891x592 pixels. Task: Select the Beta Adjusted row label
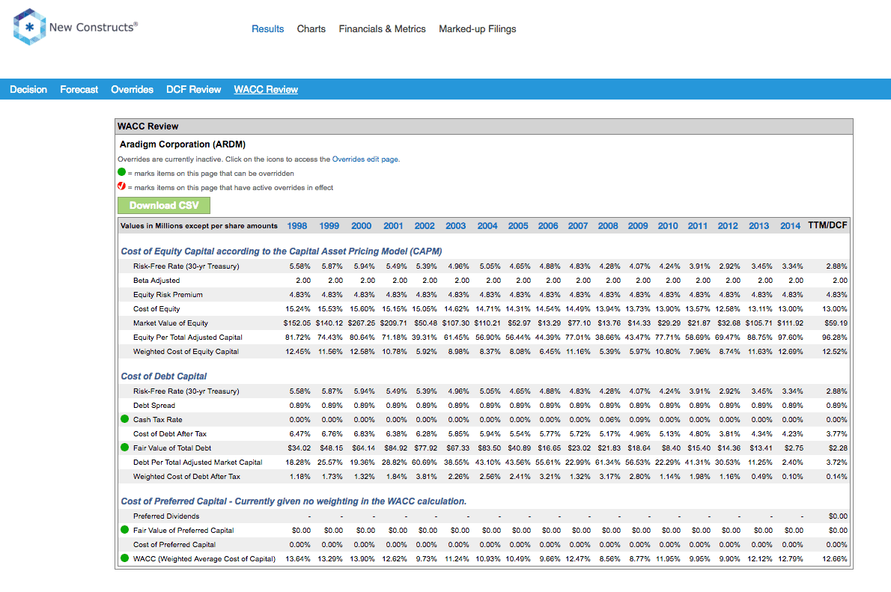156,281
